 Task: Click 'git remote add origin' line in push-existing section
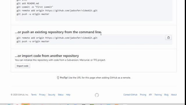point(57,38)
